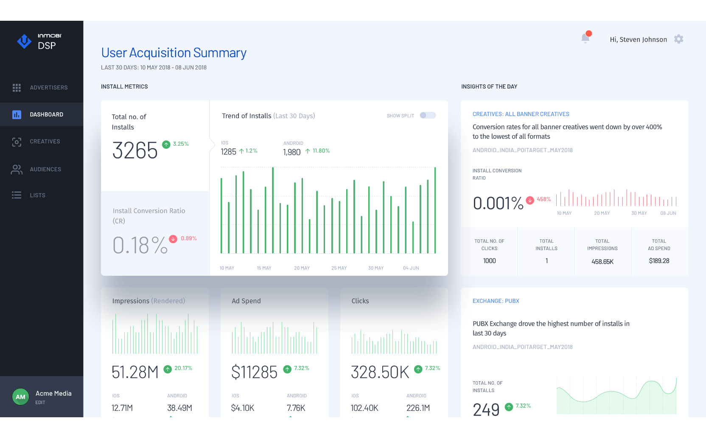
Task: Click the Audiences people icon
Action: (x=17, y=169)
